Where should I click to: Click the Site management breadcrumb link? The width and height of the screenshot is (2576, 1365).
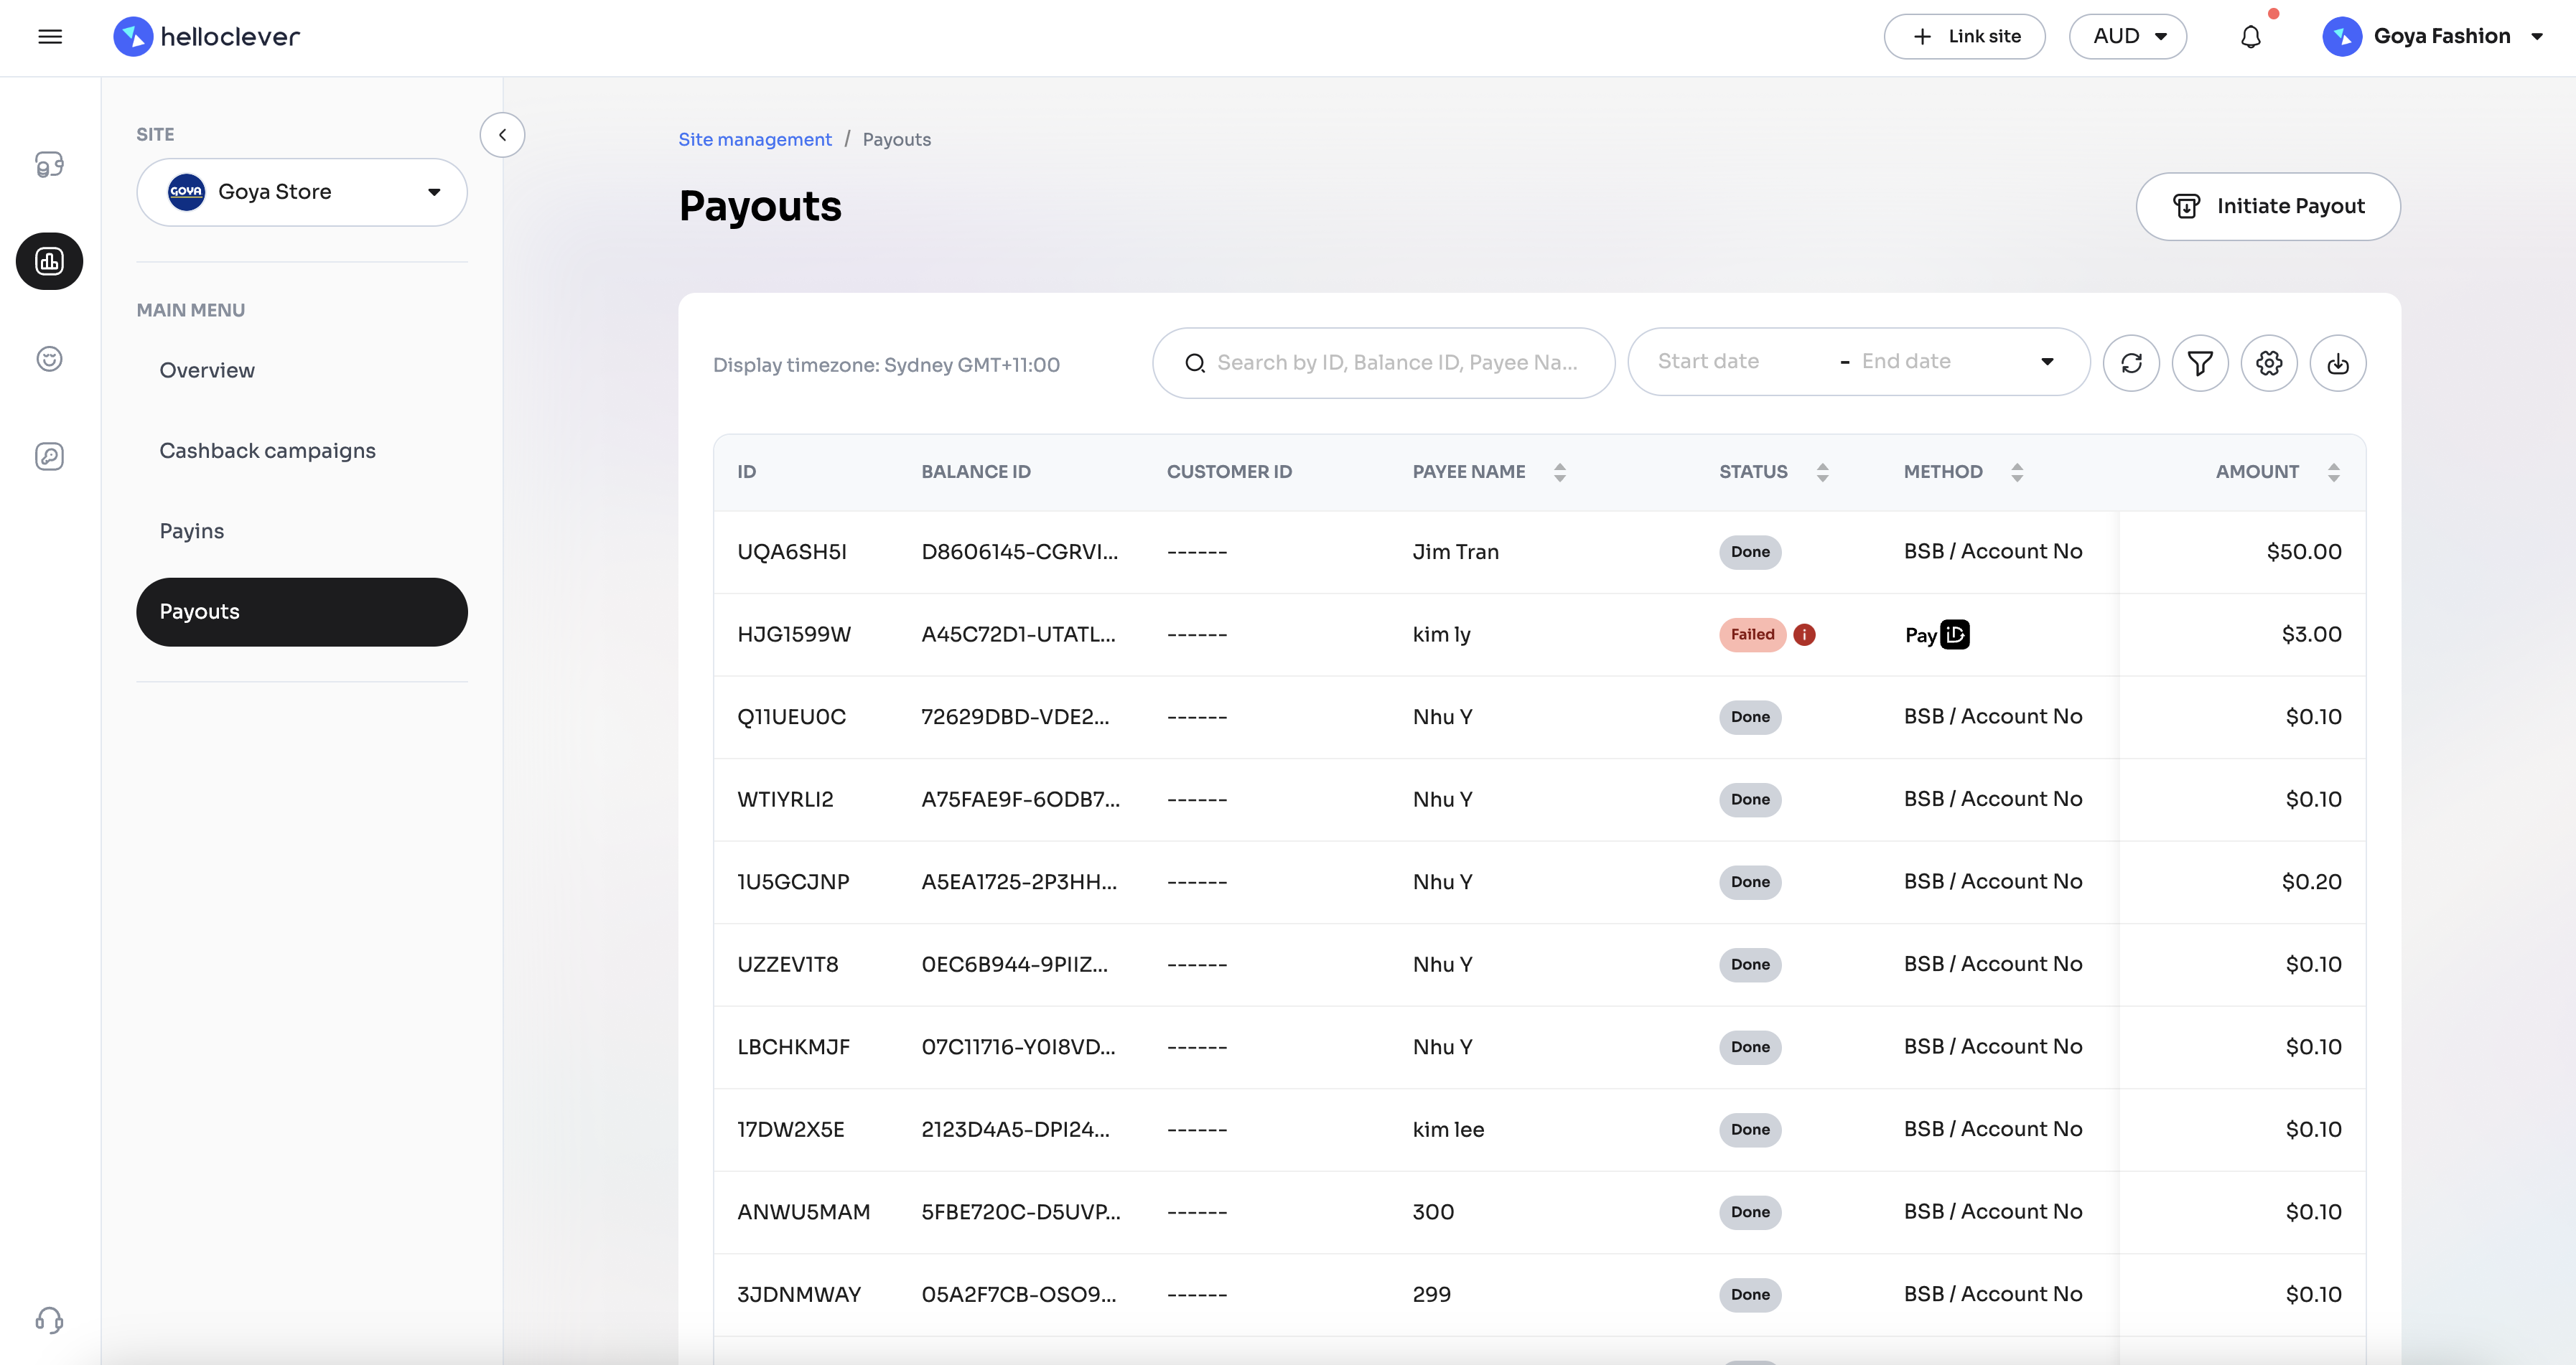755,140
